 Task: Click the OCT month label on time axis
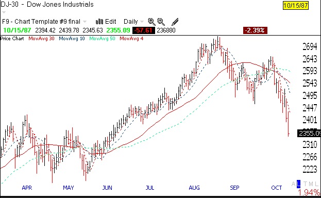(276, 188)
